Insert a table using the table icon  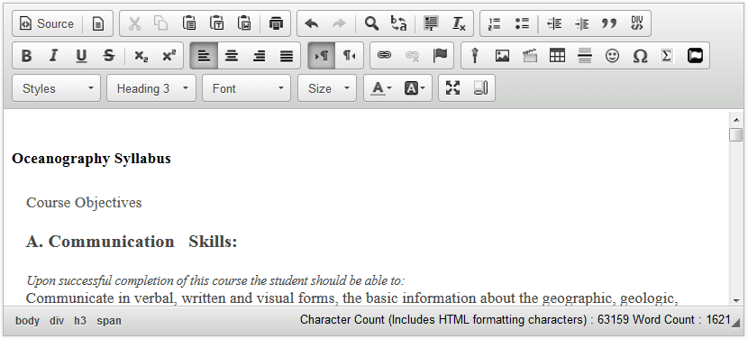tap(557, 56)
